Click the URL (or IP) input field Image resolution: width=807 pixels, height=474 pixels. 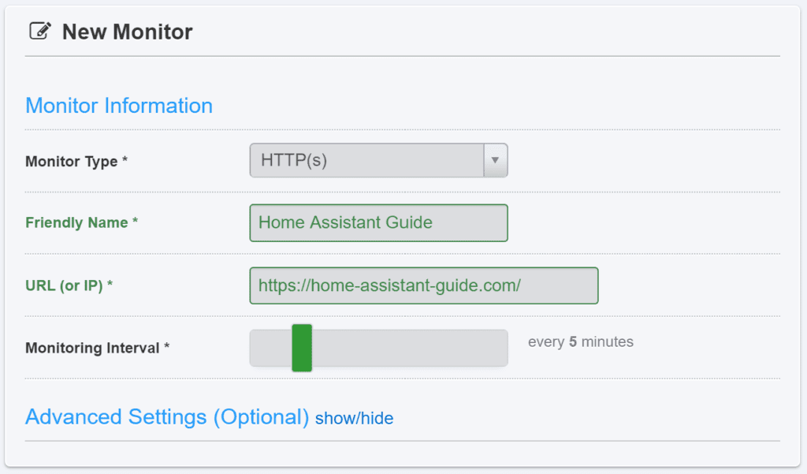(x=424, y=286)
